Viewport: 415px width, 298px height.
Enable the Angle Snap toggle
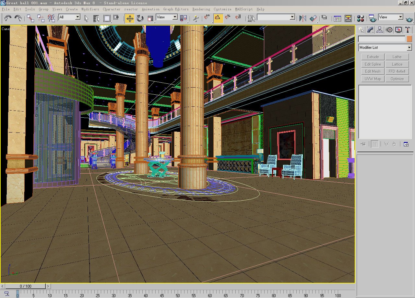coord(219,18)
